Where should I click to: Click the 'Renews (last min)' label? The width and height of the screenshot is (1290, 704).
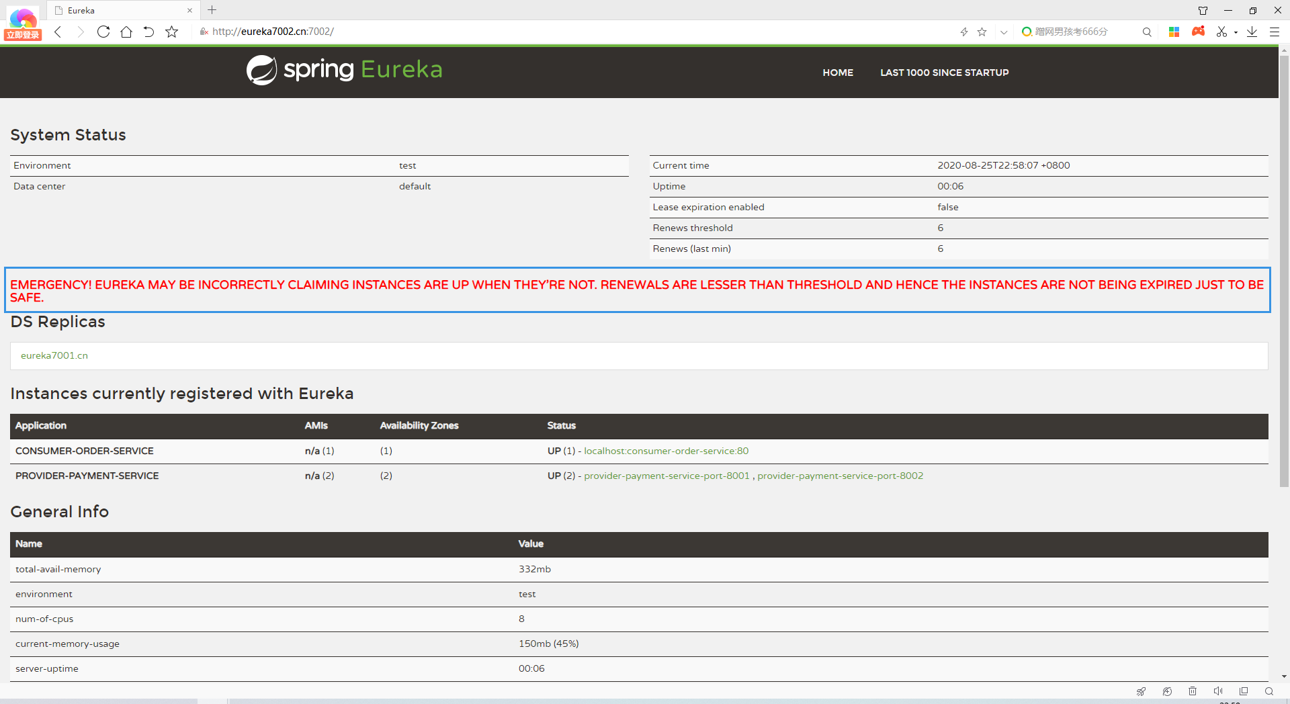691,249
